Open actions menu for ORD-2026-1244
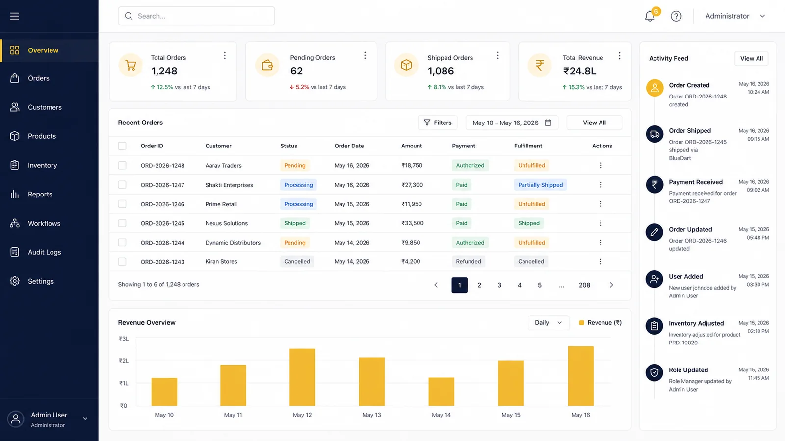This screenshot has width=785, height=441. coord(601,243)
